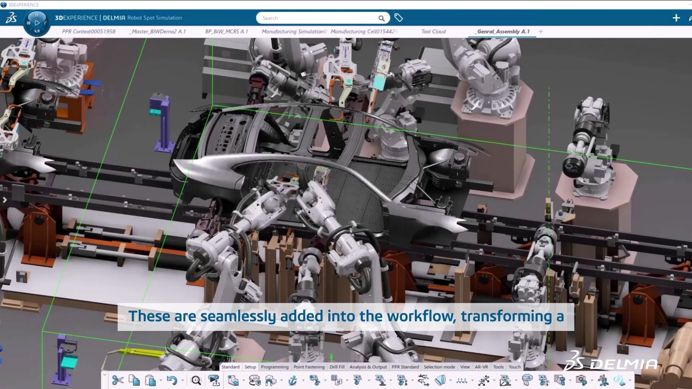692x389 pixels.
Task: Click the compass play button
Action: (37, 23)
